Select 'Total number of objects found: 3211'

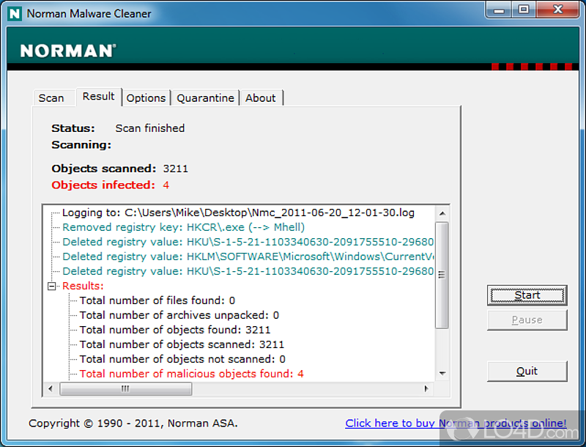click(175, 330)
